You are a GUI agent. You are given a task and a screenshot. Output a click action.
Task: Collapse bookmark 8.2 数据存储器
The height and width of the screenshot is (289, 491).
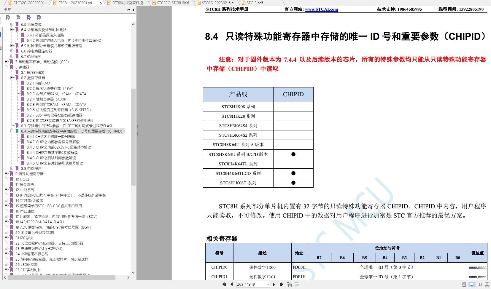click(12, 78)
